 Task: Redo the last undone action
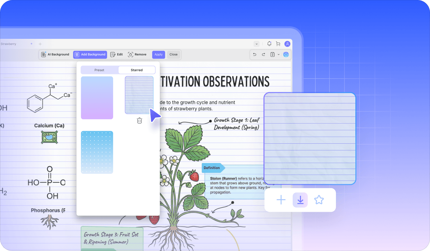264,55
